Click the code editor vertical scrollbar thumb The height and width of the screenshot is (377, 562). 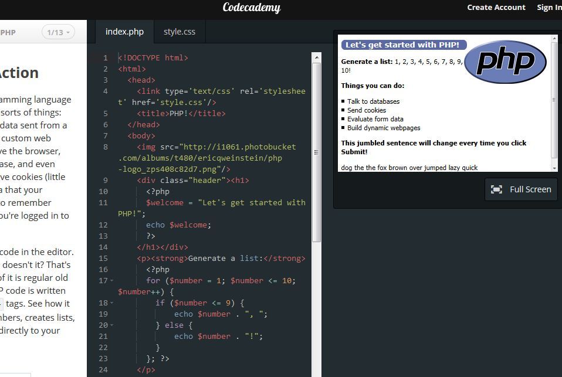click(316, 152)
